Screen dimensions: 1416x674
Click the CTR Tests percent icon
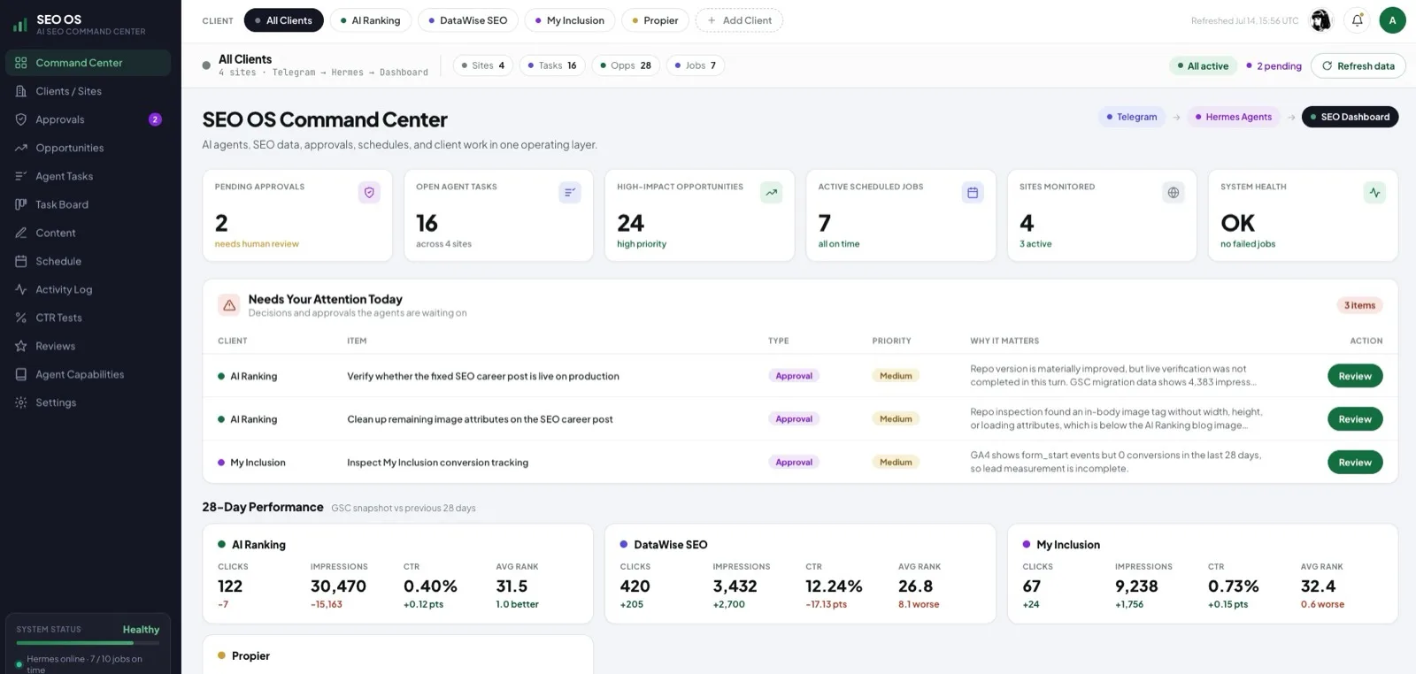click(21, 318)
